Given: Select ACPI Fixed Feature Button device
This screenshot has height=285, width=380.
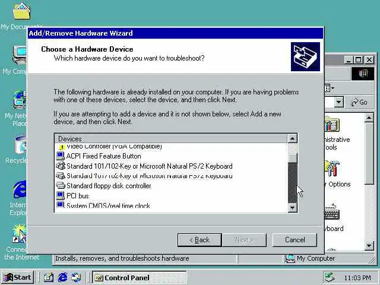Looking at the screenshot, I should (103, 156).
